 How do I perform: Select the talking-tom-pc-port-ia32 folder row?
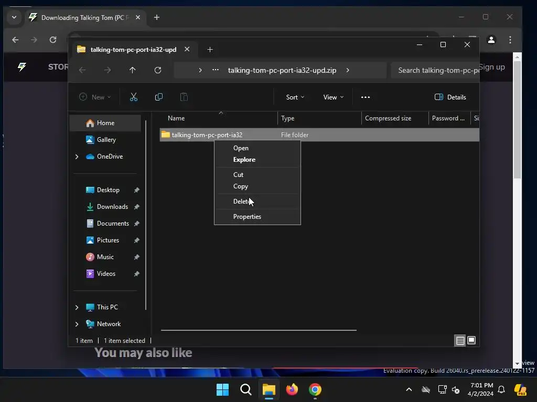[x=319, y=135]
